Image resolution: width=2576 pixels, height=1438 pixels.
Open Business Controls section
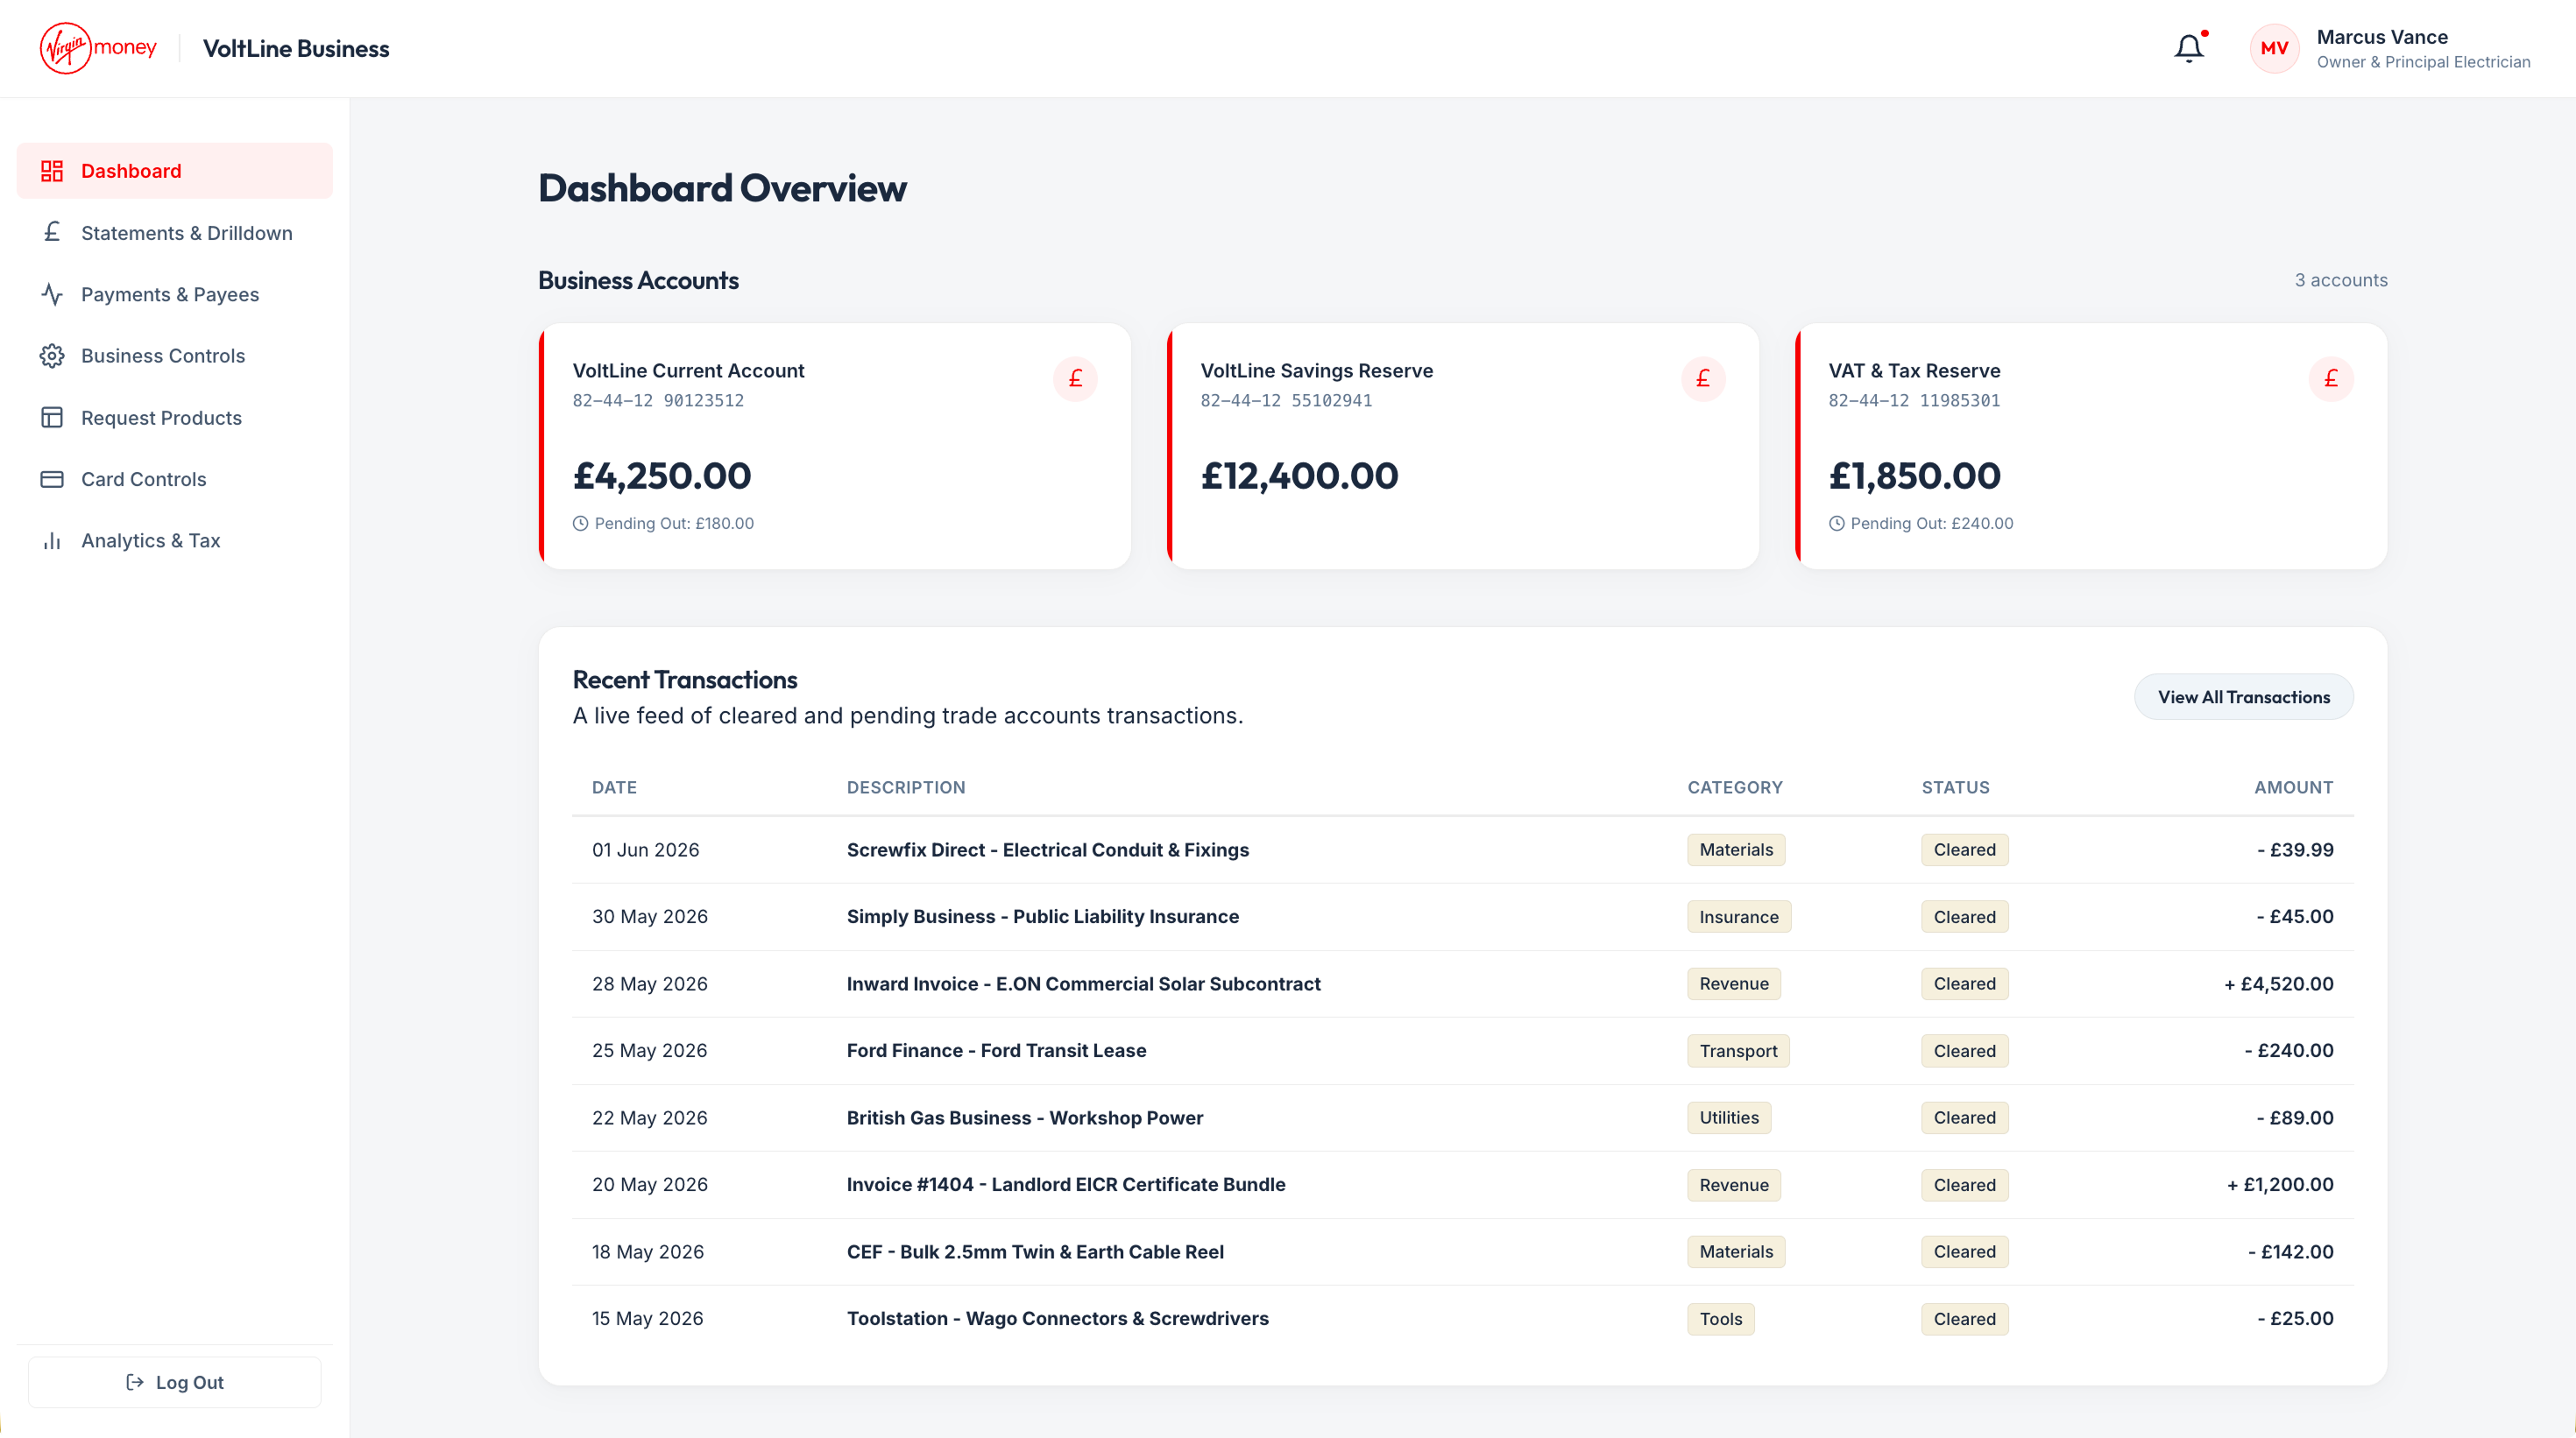[x=175, y=356]
